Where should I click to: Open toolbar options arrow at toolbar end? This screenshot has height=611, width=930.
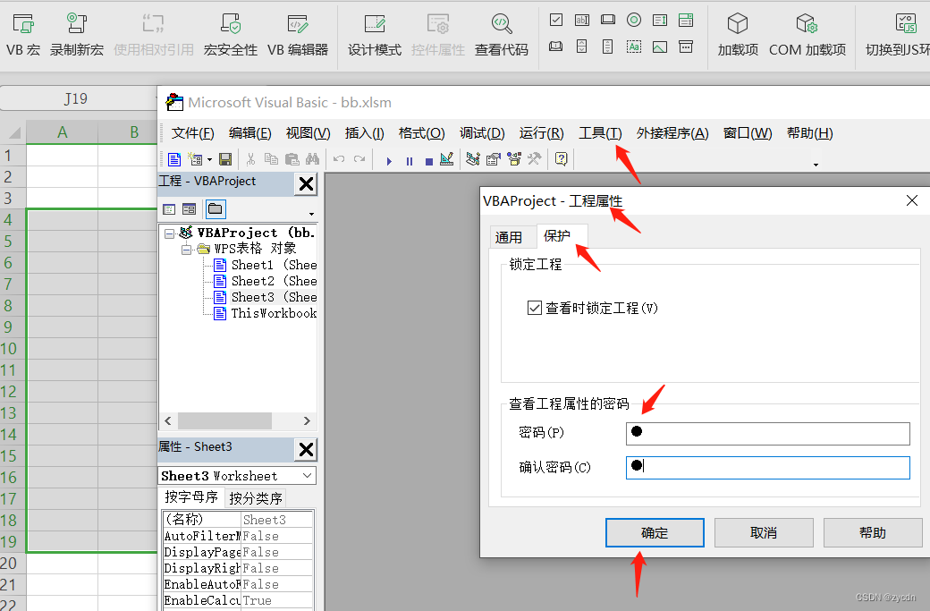[x=816, y=165]
